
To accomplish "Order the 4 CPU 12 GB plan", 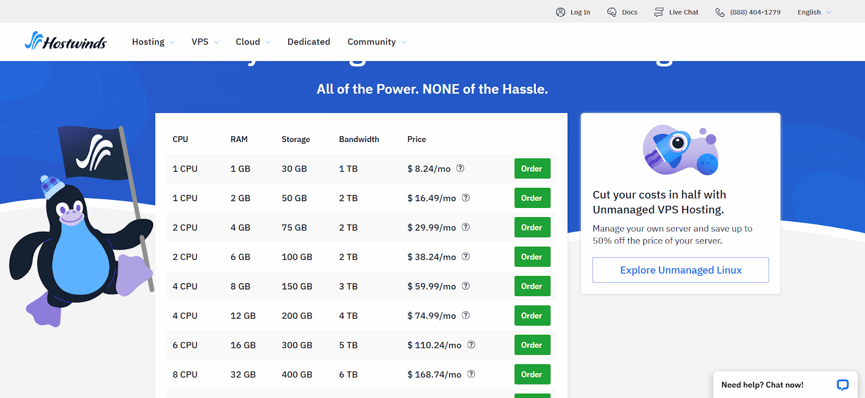I will [x=532, y=315].
